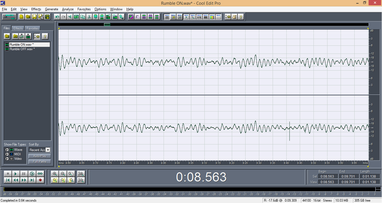Click the Undo arrow in toolbar
The height and width of the screenshot is (203, 382).
57,17
